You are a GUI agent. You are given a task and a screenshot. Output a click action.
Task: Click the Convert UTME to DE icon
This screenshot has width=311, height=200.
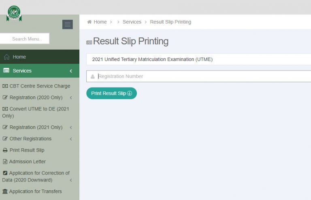(x=5, y=109)
